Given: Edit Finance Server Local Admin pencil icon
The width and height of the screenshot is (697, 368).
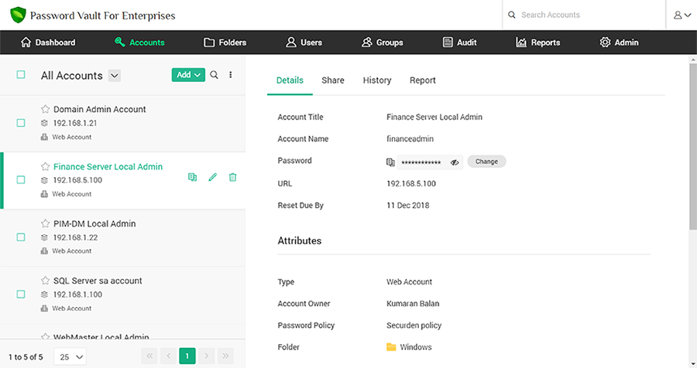Looking at the screenshot, I should coord(212,177).
